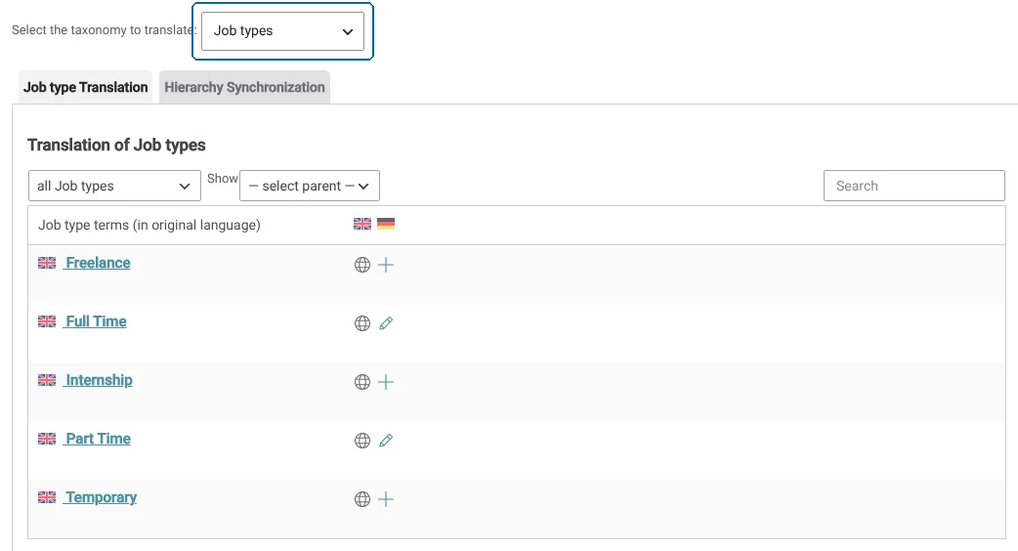The height and width of the screenshot is (551, 1018).
Task: Add German translation for Freelance
Action: [386, 265]
